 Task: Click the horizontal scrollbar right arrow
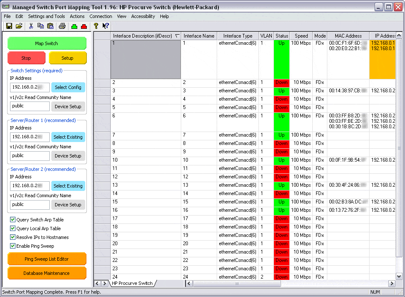pyautogui.click(x=392, y=284)
